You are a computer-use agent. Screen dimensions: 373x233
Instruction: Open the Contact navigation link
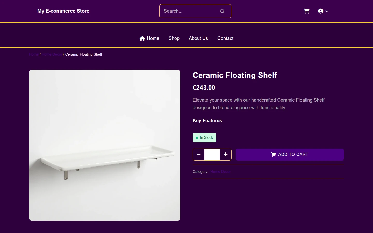point(225,38)
